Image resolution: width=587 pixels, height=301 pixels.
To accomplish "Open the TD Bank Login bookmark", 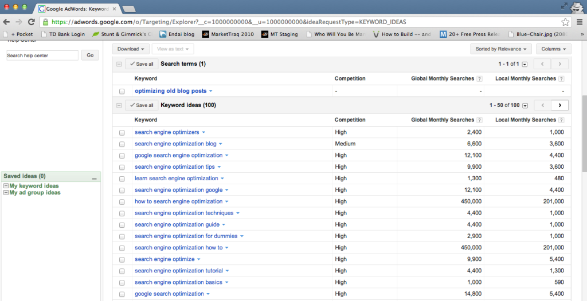I will pos(63,34).
